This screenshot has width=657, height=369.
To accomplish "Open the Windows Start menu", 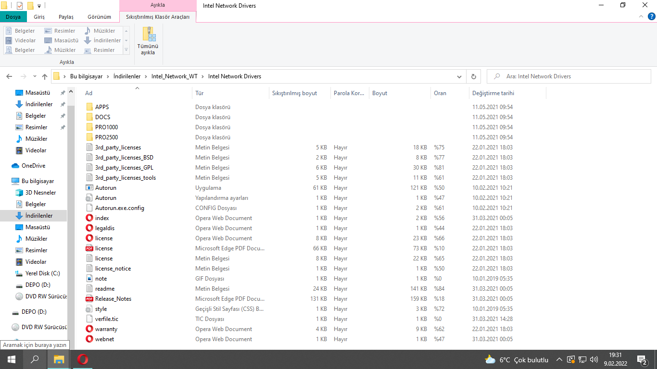I will click(x=11, y=359).
